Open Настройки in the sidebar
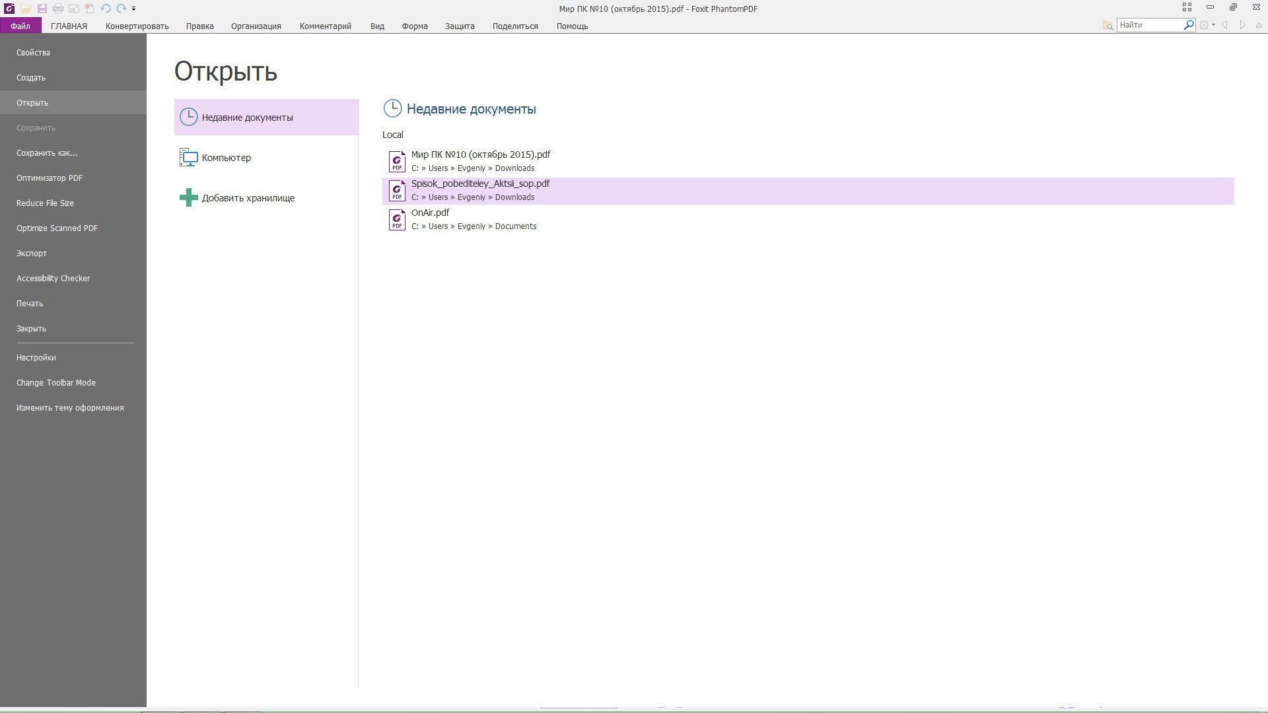The image size is (1268, 713). pyautogui.click(x=73, y=357)
